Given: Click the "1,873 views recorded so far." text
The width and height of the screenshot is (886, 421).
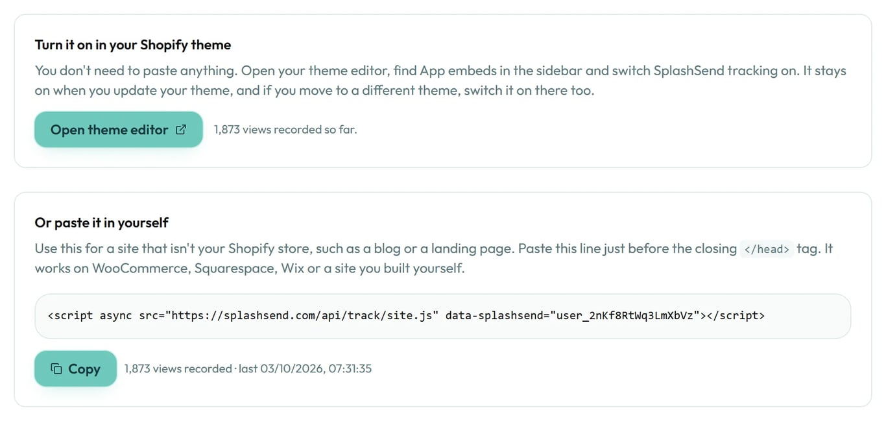Looking at the screenshot, I should point(285,129).
